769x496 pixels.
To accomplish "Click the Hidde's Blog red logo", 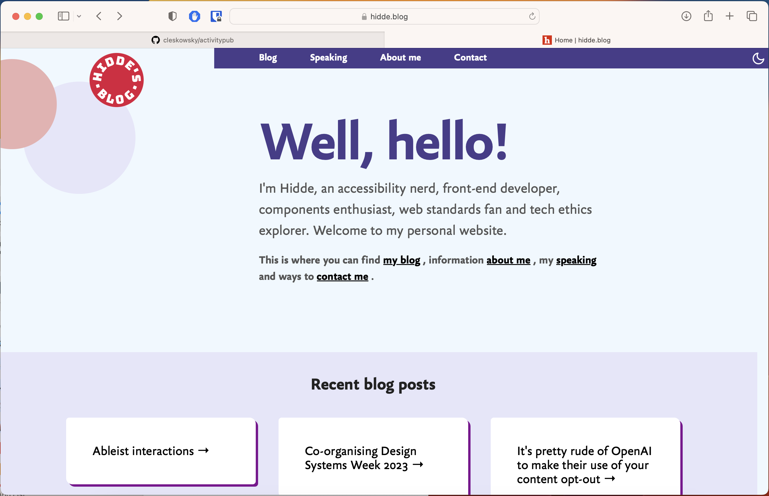I will pos(117,80).
